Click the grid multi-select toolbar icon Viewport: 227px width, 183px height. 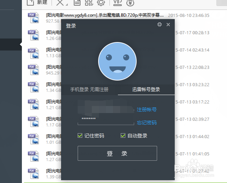pyautogui.click(x=89, y=2)
